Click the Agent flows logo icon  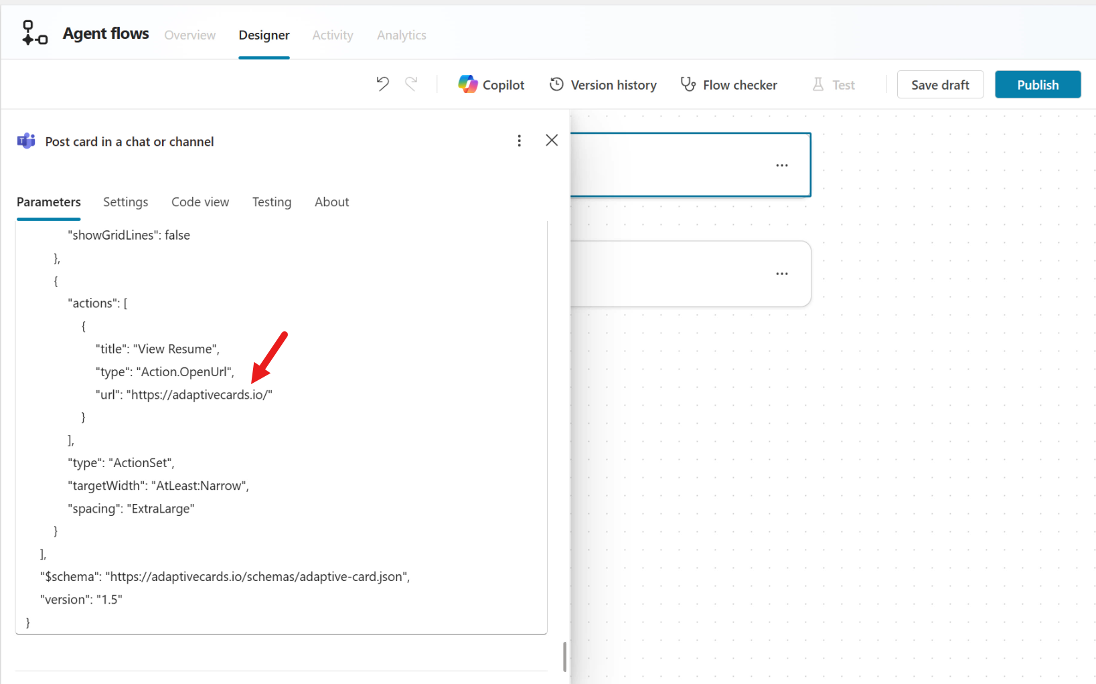tap(33, 31)
